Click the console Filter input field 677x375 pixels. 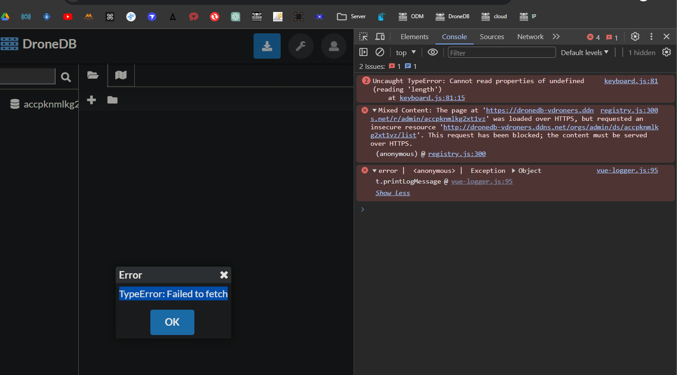tap(501, 53)
